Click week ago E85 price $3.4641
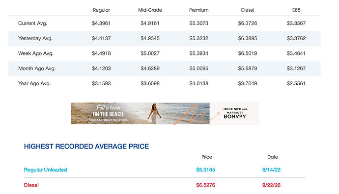This screenshot has width=339, height=194. pyautogui.click(x=296, y=53)
